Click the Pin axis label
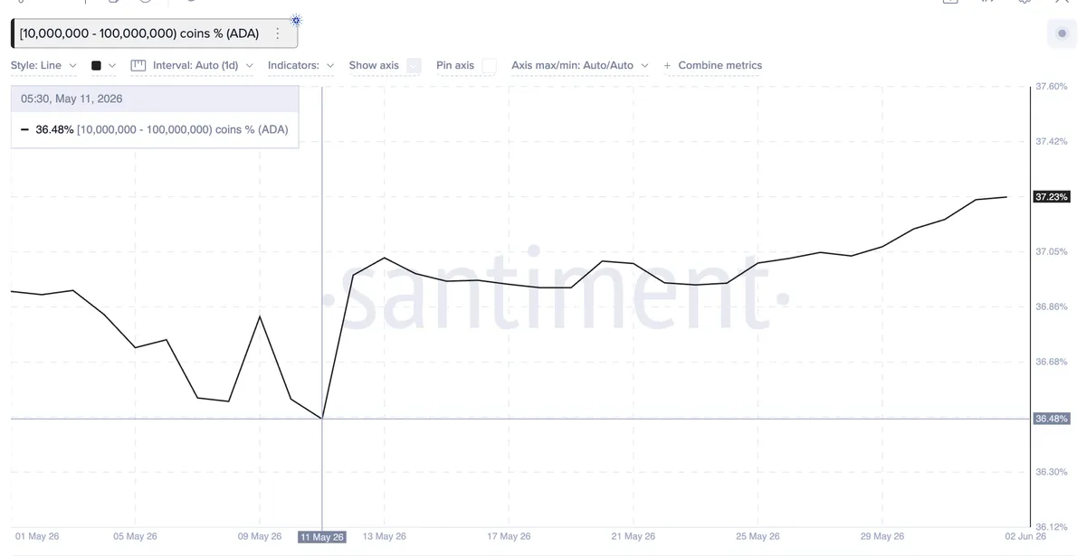Image resolution: width=1086 pixels, height=556 pixels. pos(455,65)
